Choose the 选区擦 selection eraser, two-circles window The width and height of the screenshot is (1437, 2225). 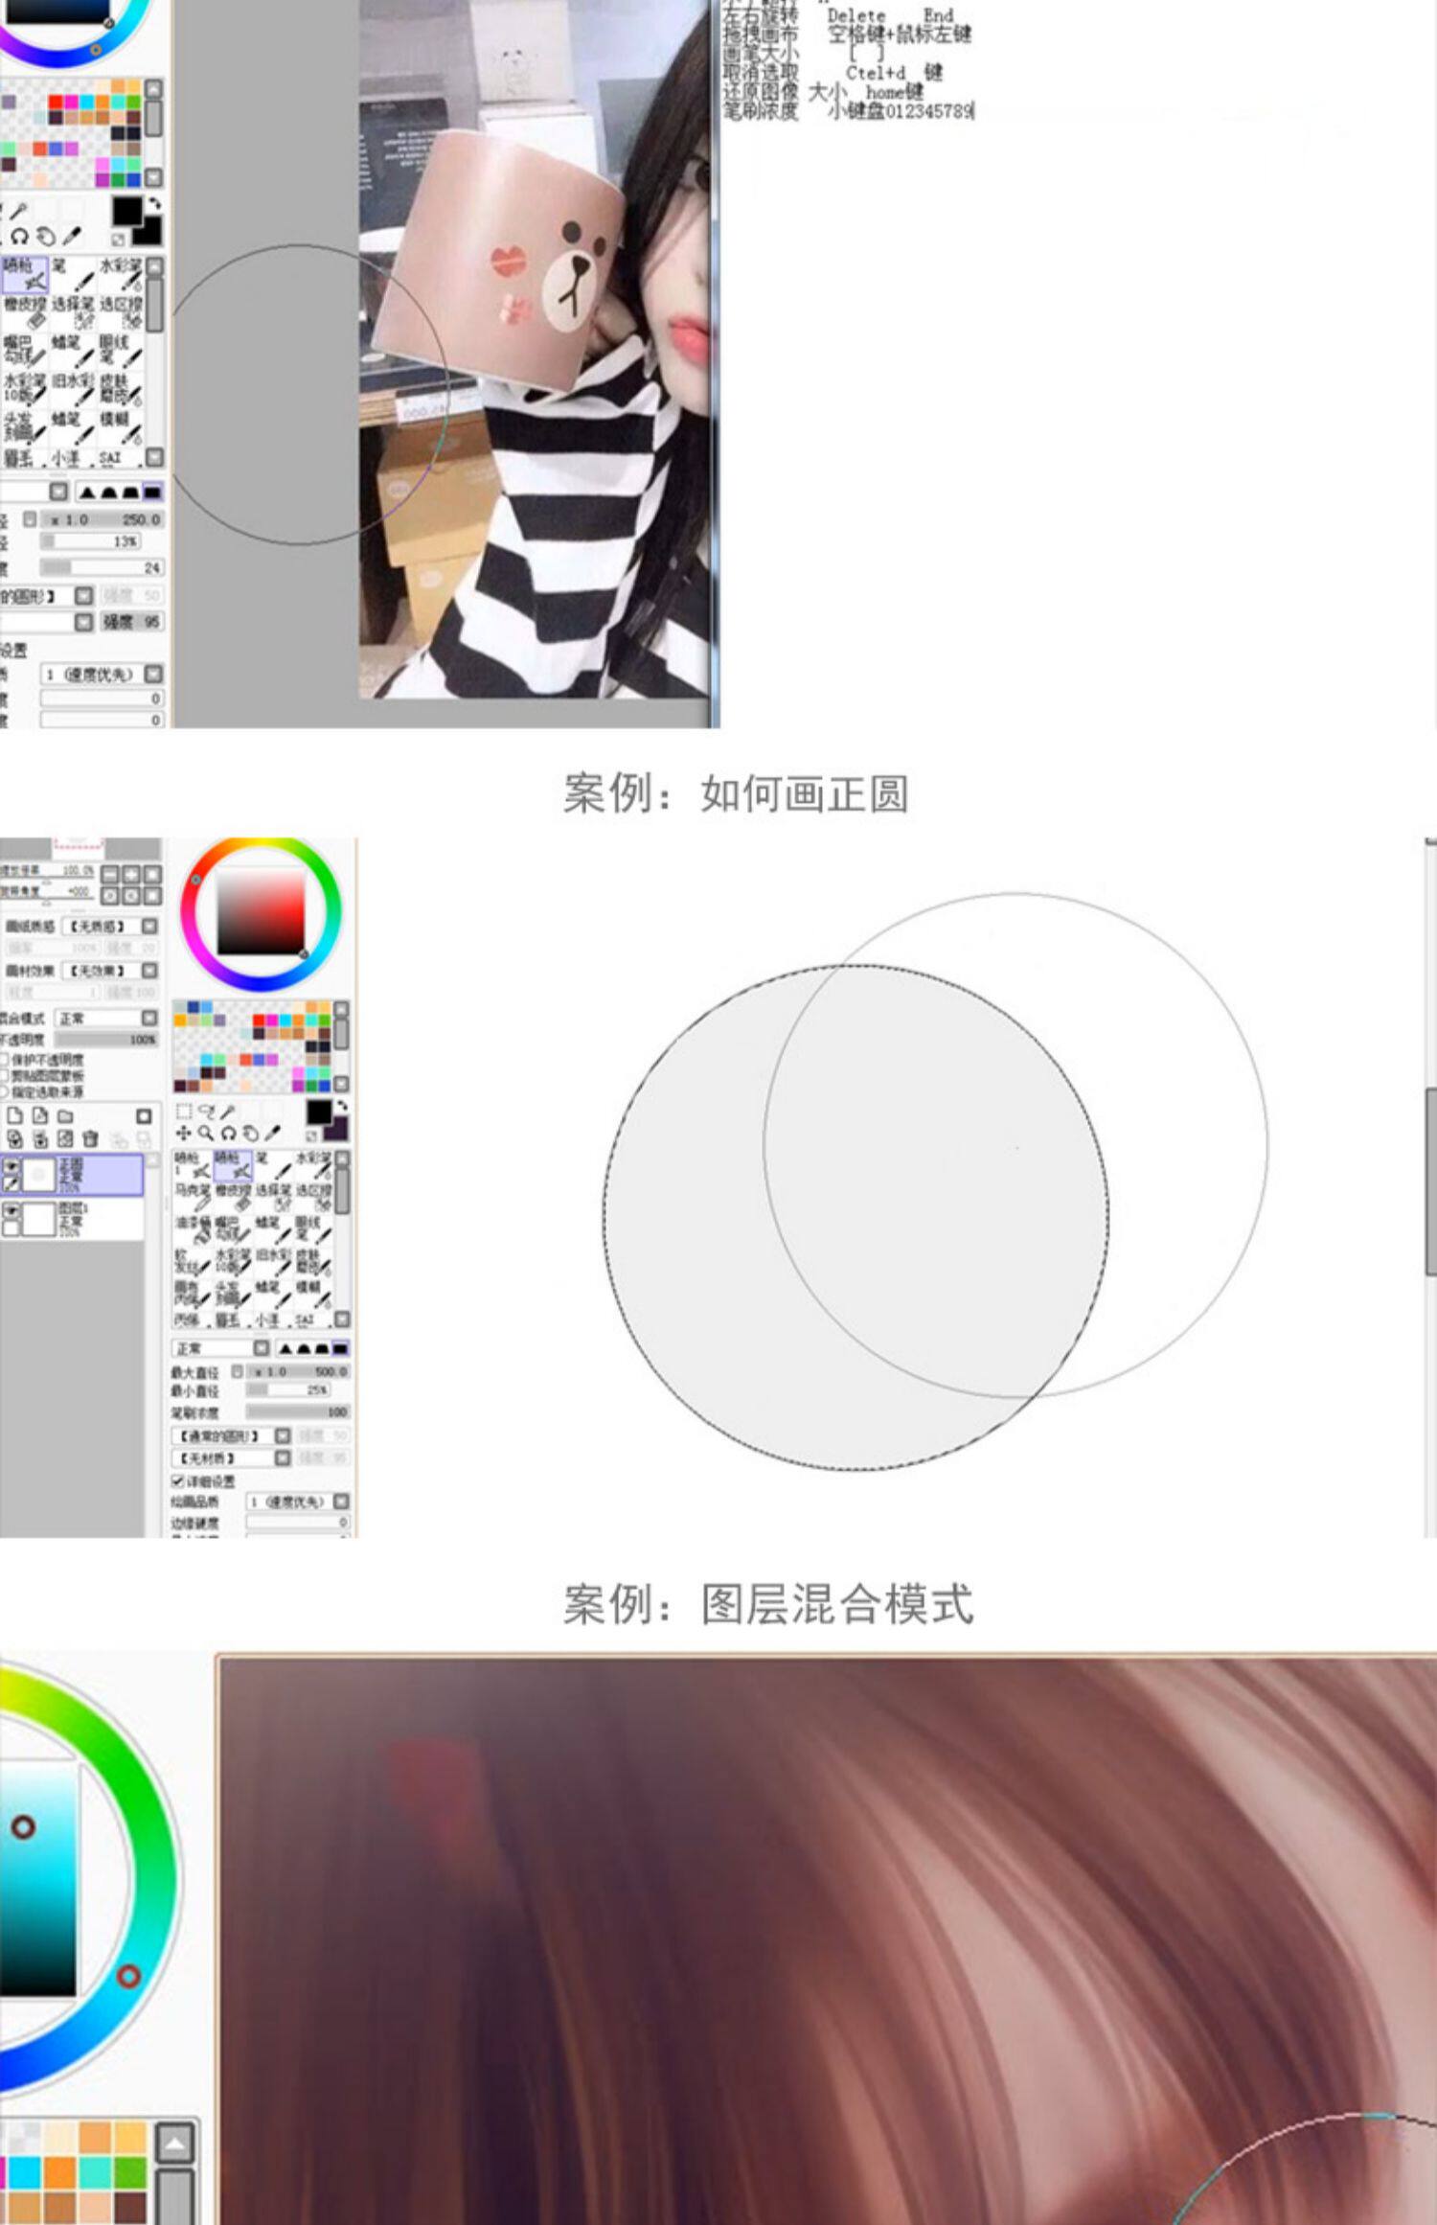(x=312, y=1197)
